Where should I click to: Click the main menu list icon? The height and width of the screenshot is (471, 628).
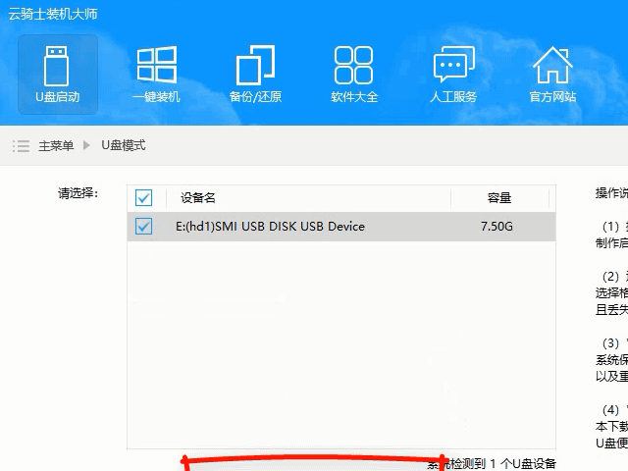coord(21,146)
